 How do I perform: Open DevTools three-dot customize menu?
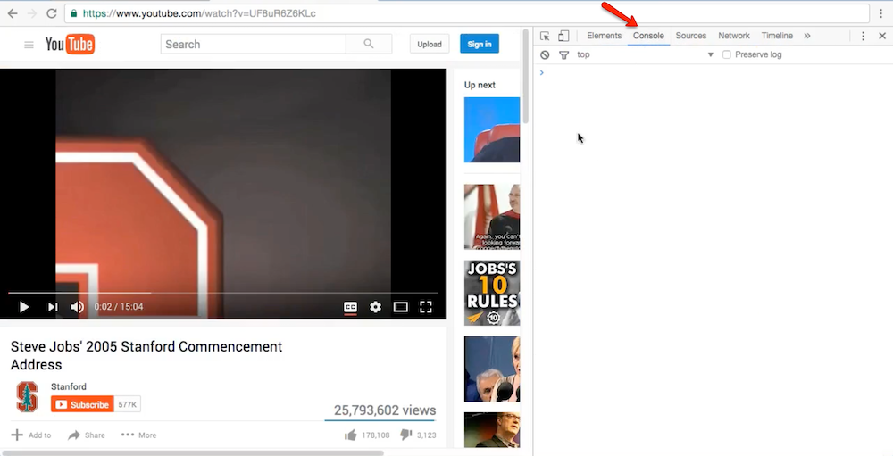[x=863, y=36]
